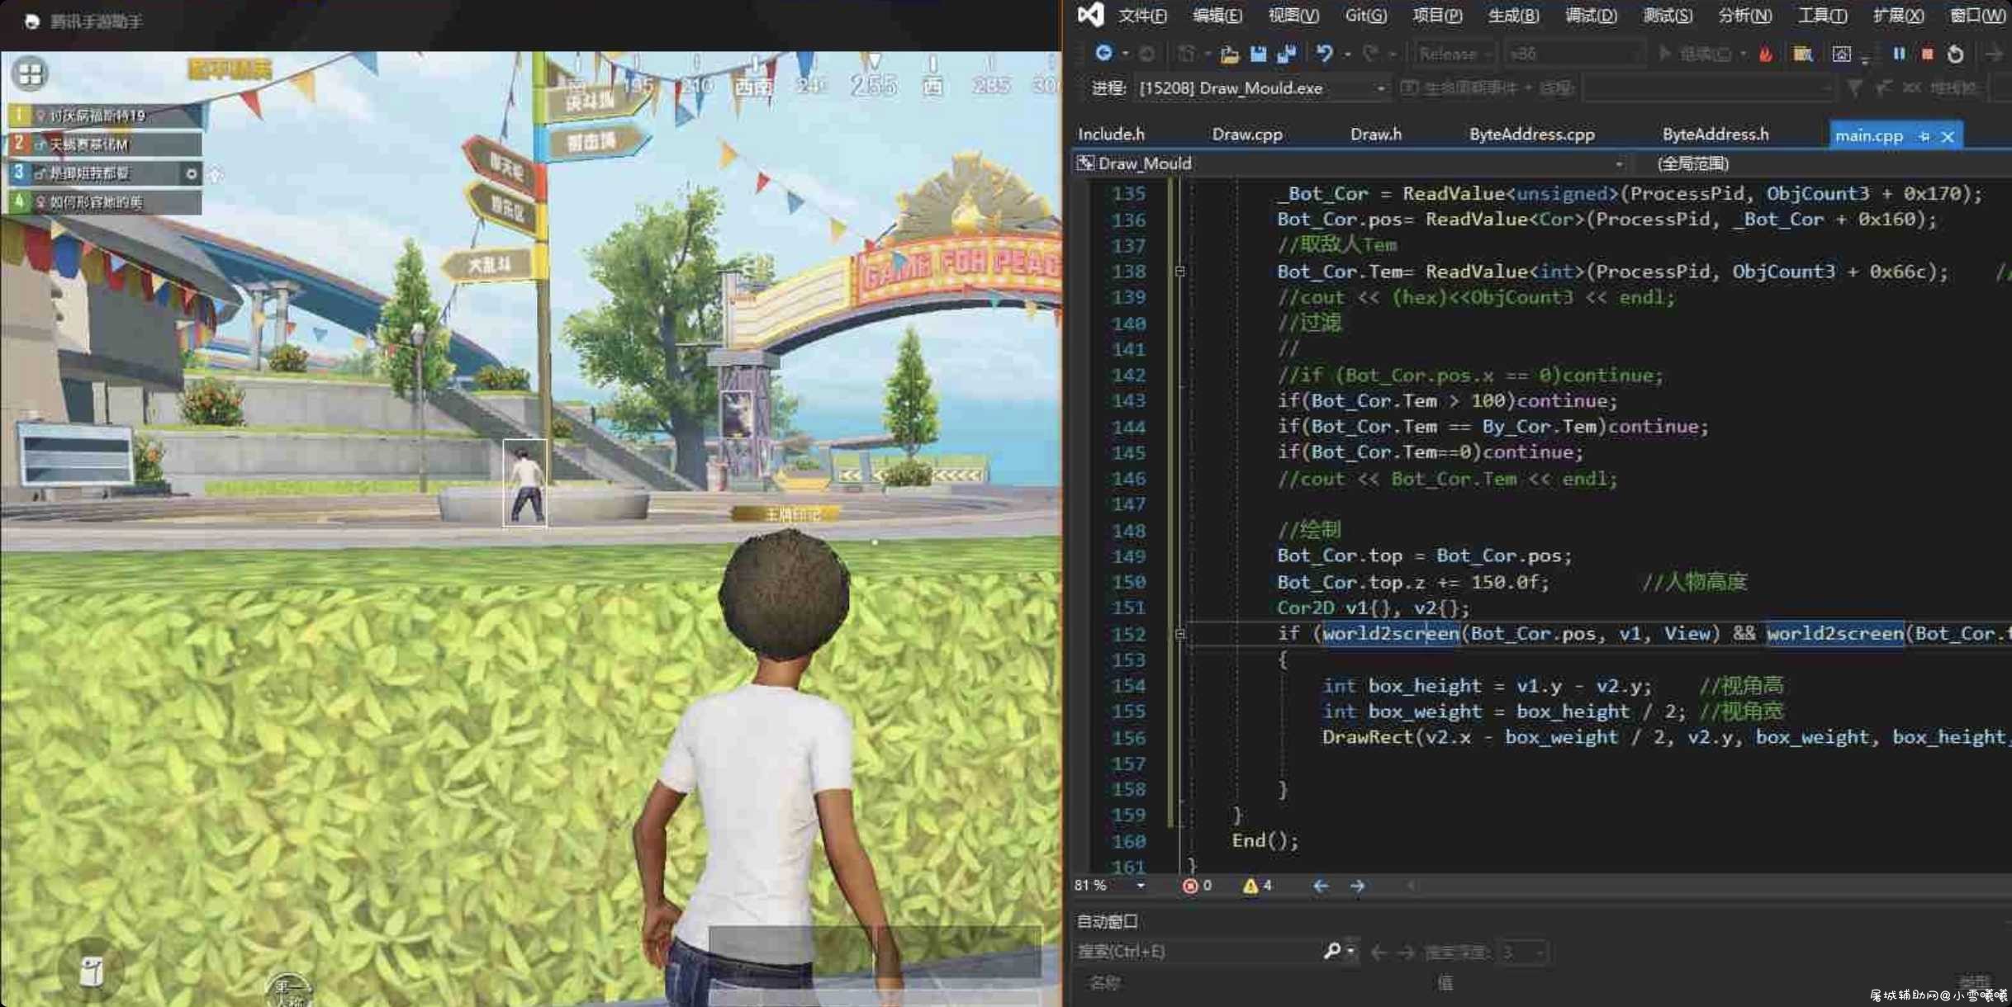Click the open file folder icon
Screen dimensions: 2012x1007
click(1229, 54)
